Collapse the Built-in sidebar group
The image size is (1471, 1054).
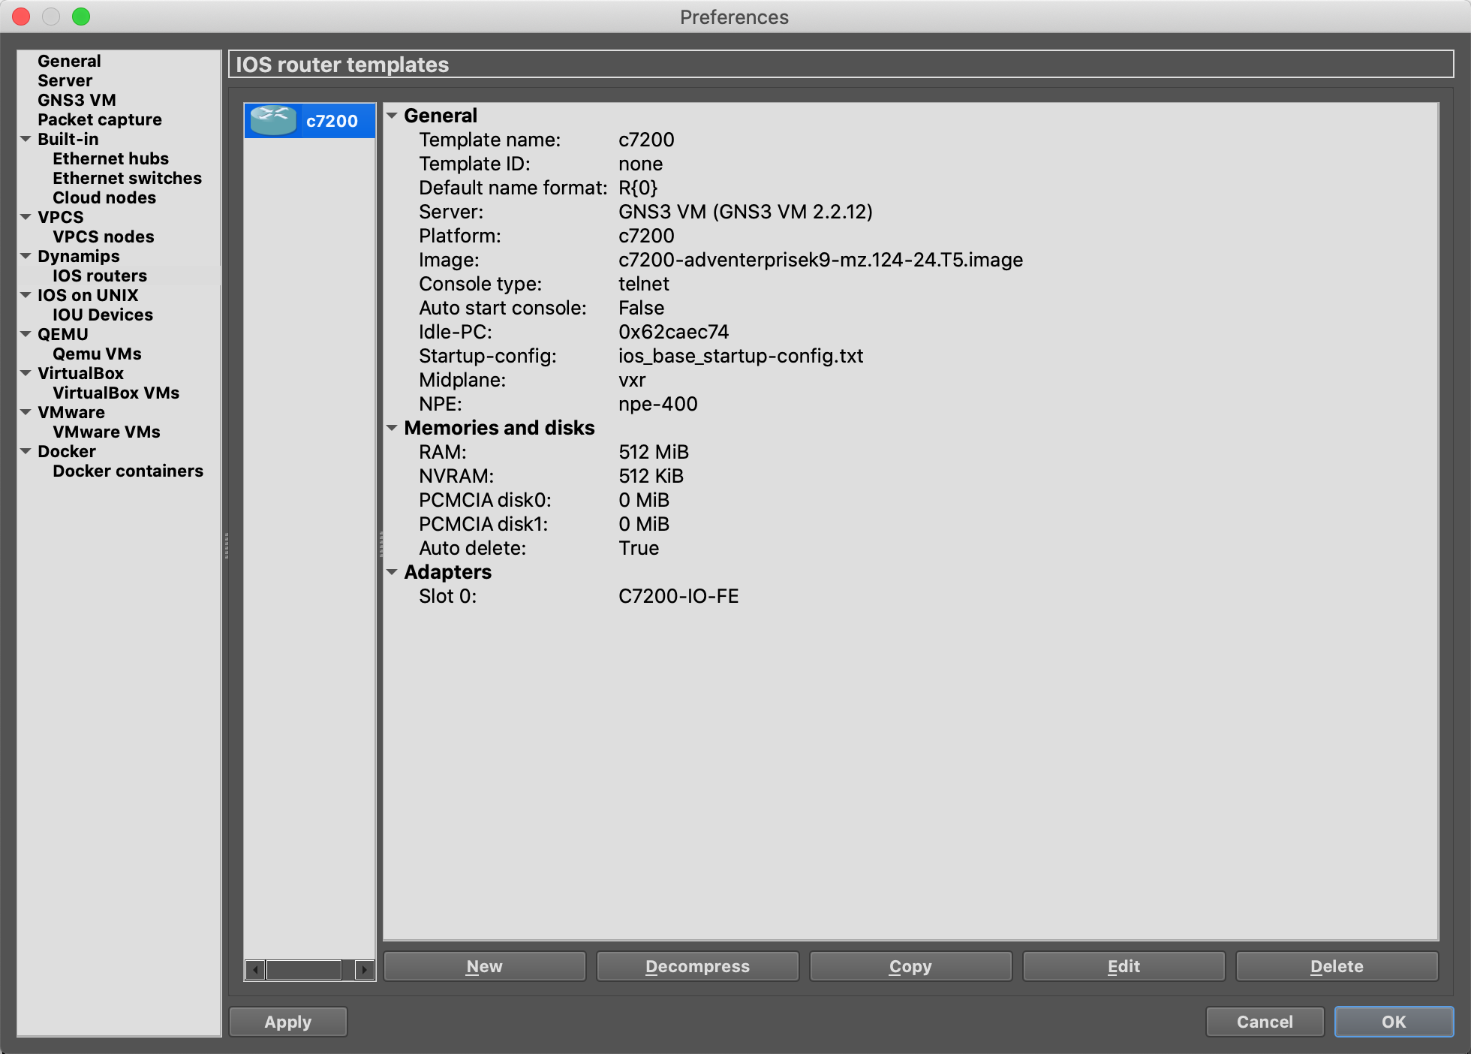point(26,139)
